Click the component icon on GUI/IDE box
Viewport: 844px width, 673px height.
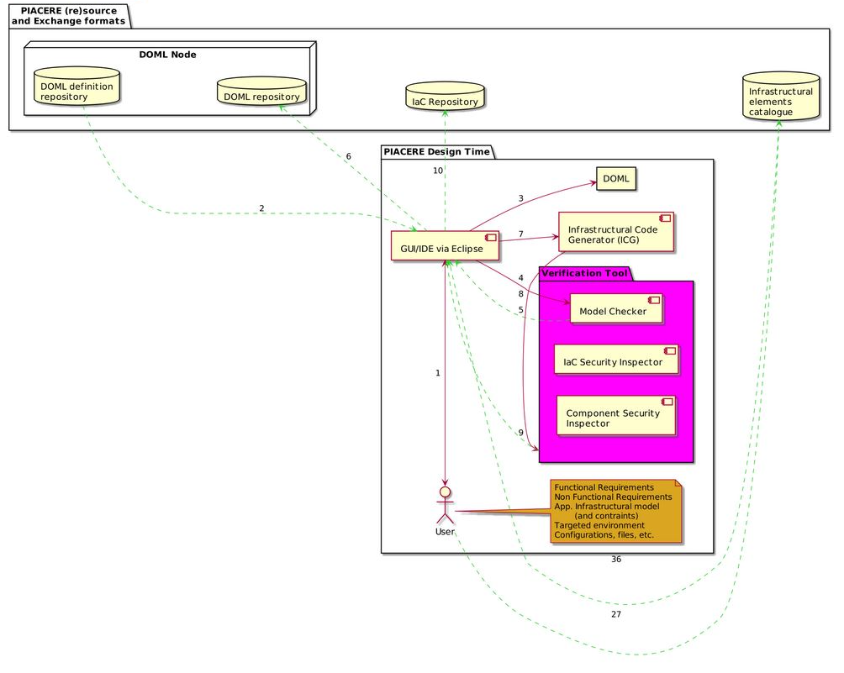tap(490, 237)
